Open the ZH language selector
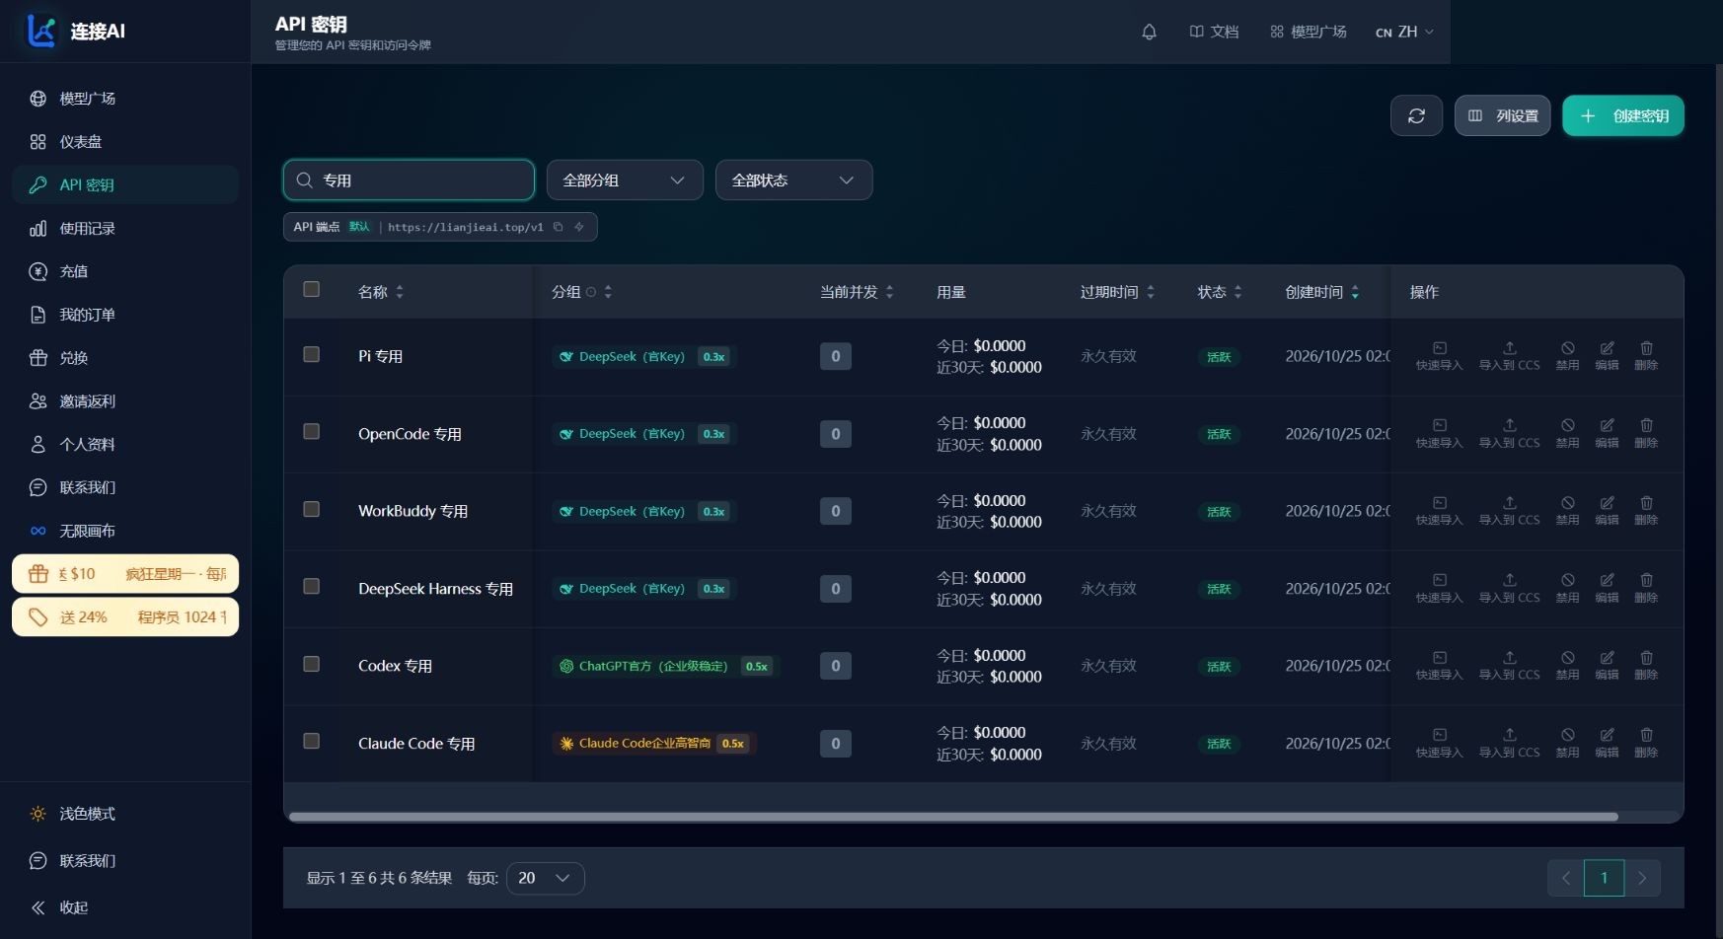Screen dimensions: 1723x939 coord(1405,32)
